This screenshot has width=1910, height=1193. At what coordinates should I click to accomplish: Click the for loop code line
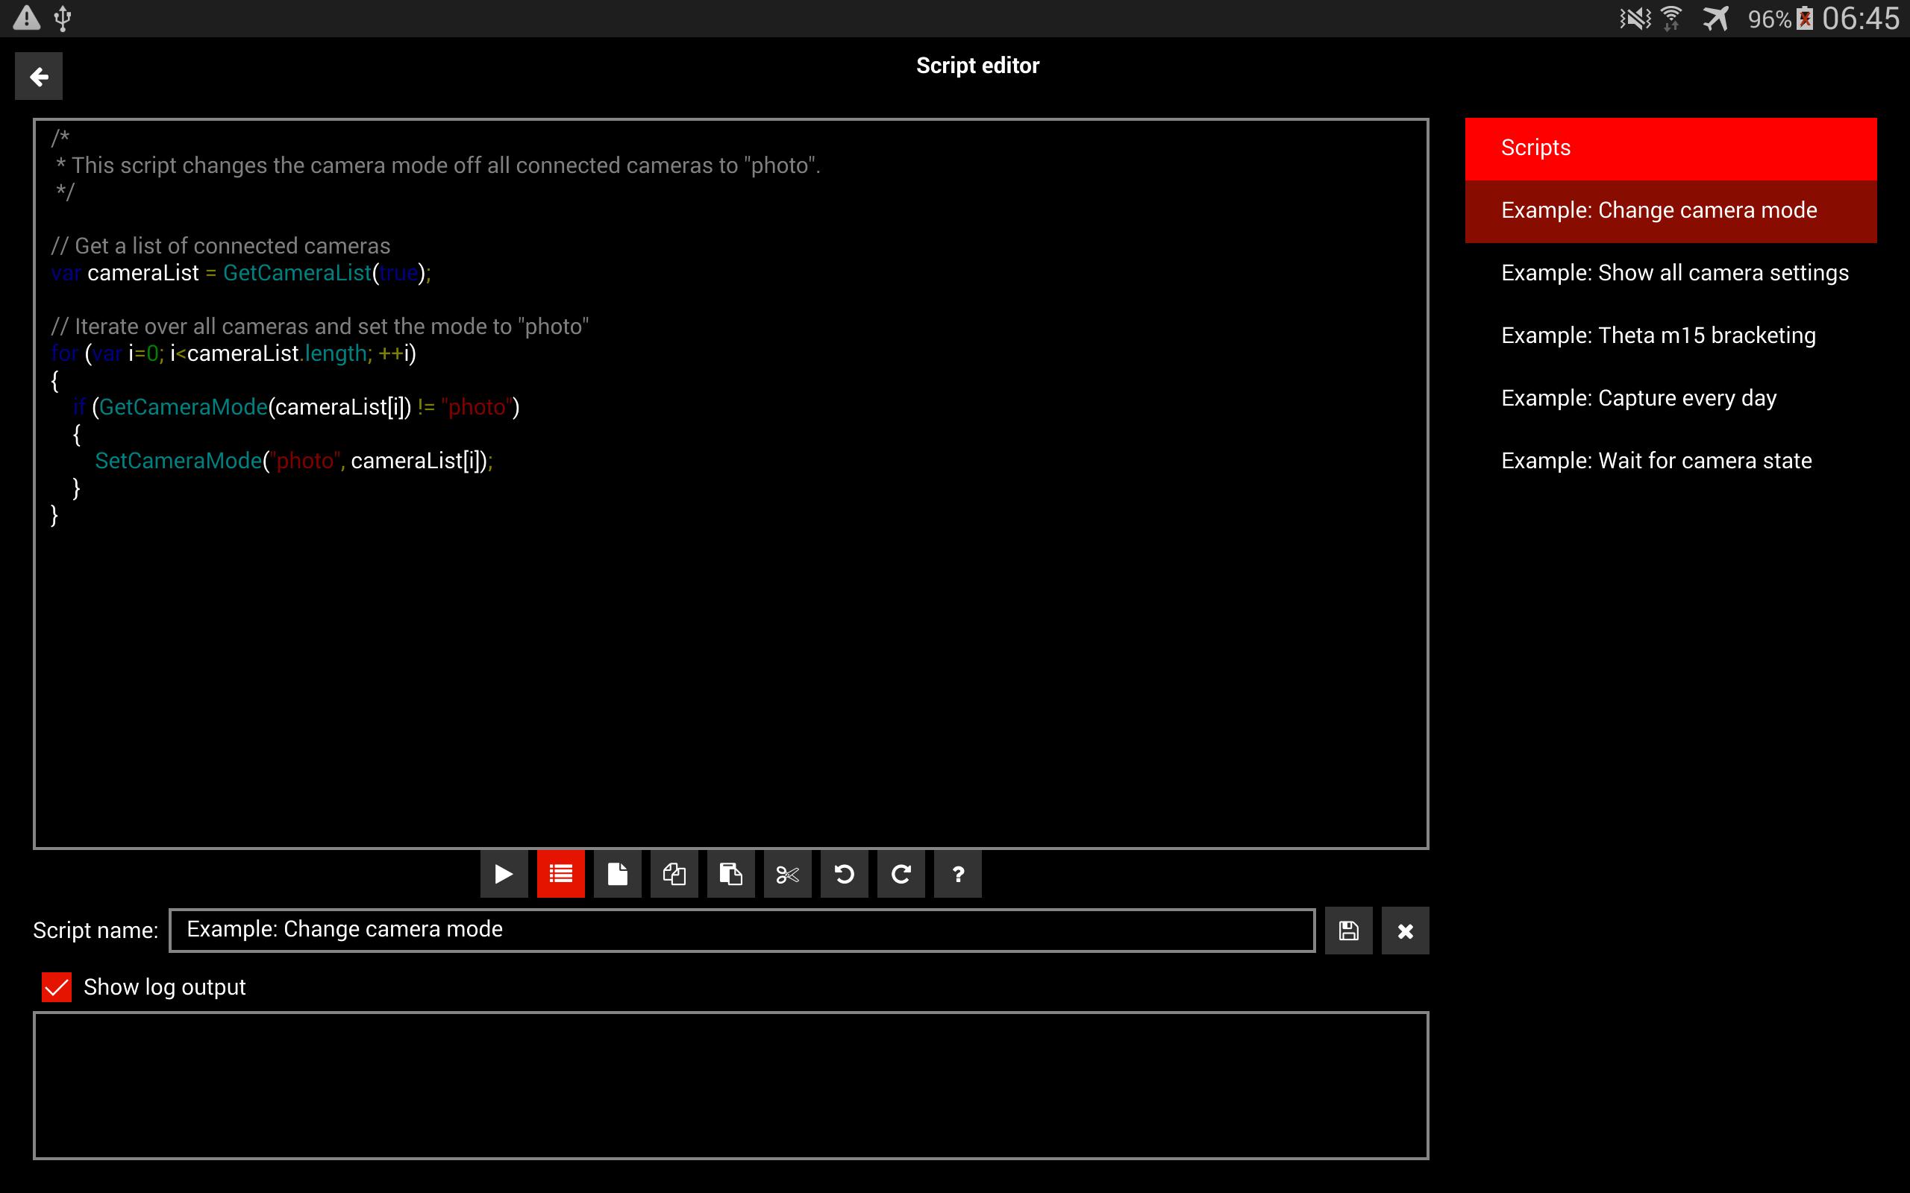(x=234, y=353)
